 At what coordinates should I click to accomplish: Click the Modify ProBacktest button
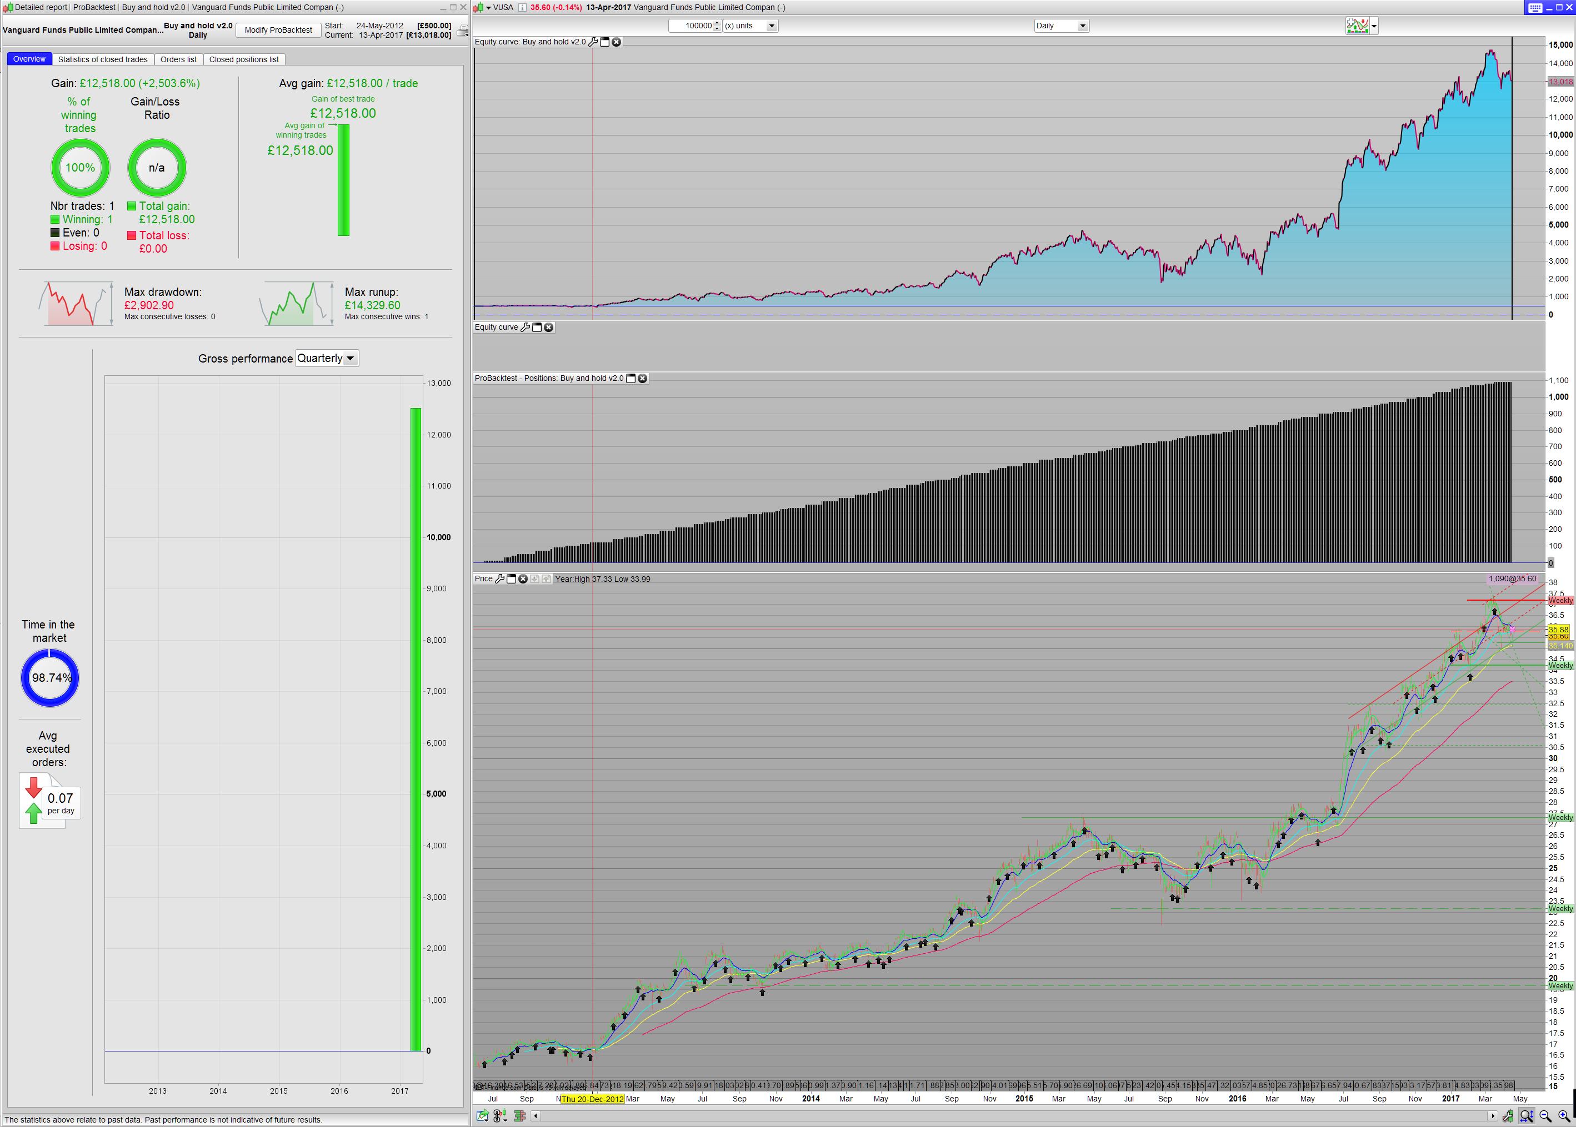coord(278,30)
